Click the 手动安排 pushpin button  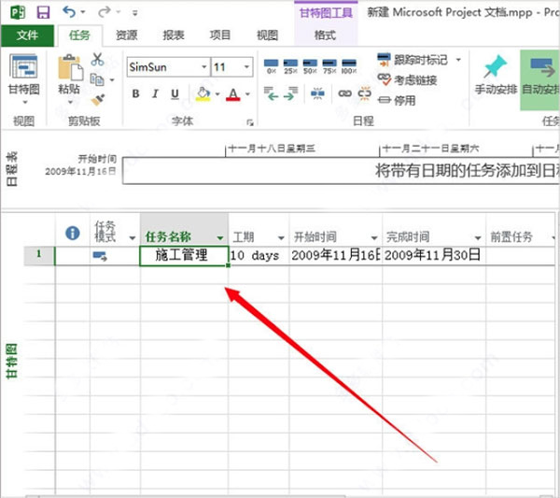point(496,76)
